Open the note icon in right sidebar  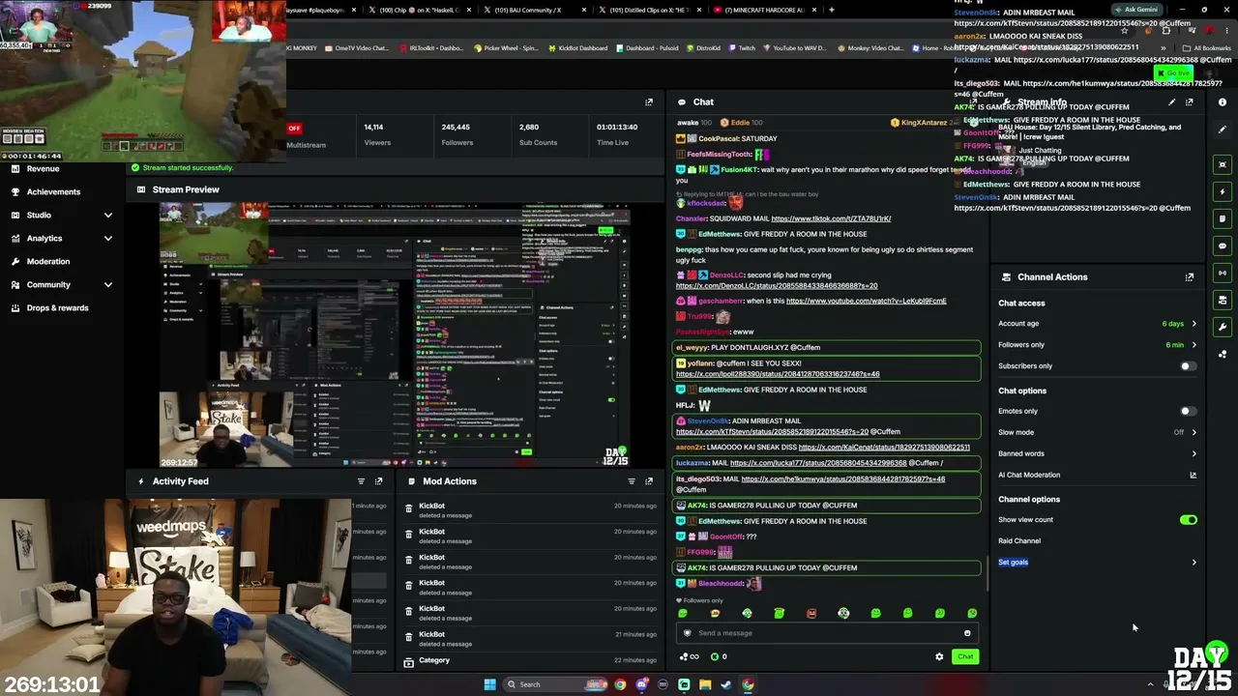(x=1223, y=218)
